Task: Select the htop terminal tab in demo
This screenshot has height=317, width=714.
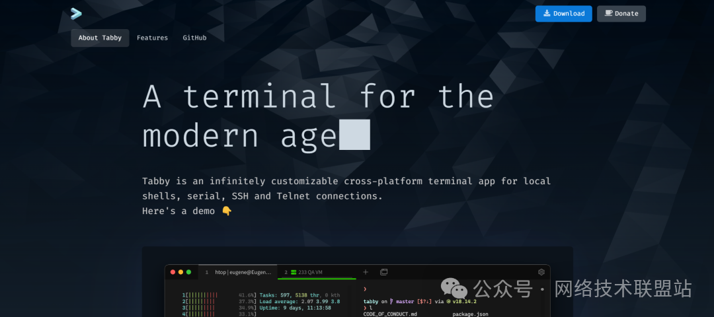Action: point(238,272)
